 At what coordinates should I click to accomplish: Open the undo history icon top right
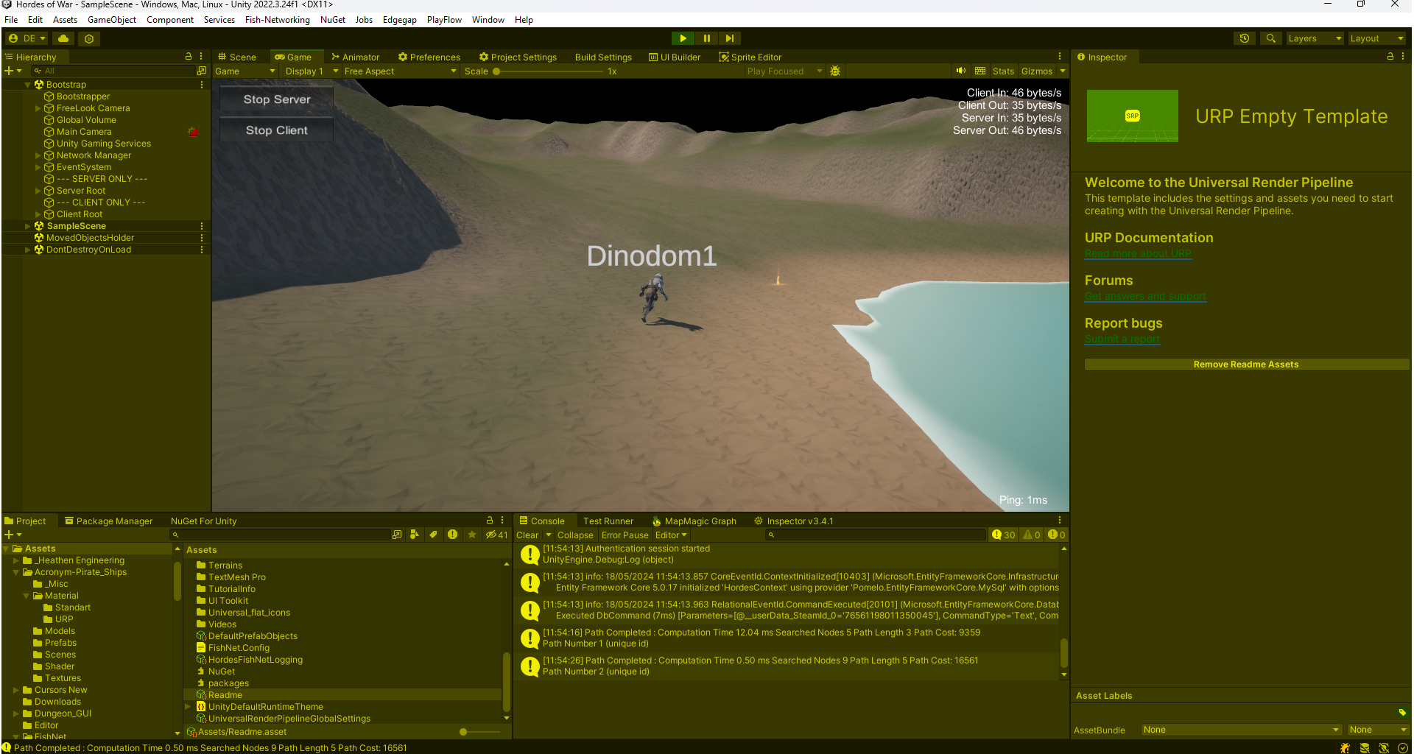point(1245,38)
